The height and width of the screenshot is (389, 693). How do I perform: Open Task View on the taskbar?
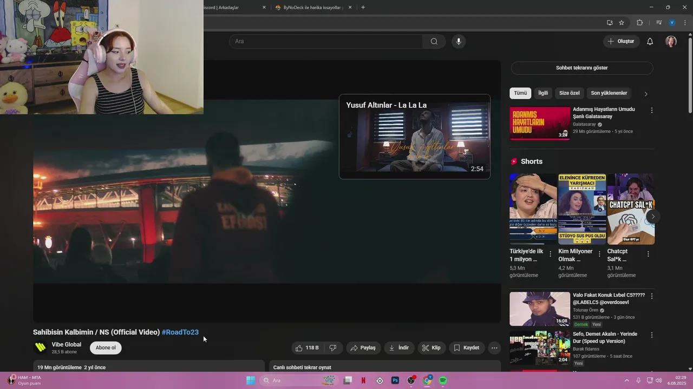pos(348,380)
